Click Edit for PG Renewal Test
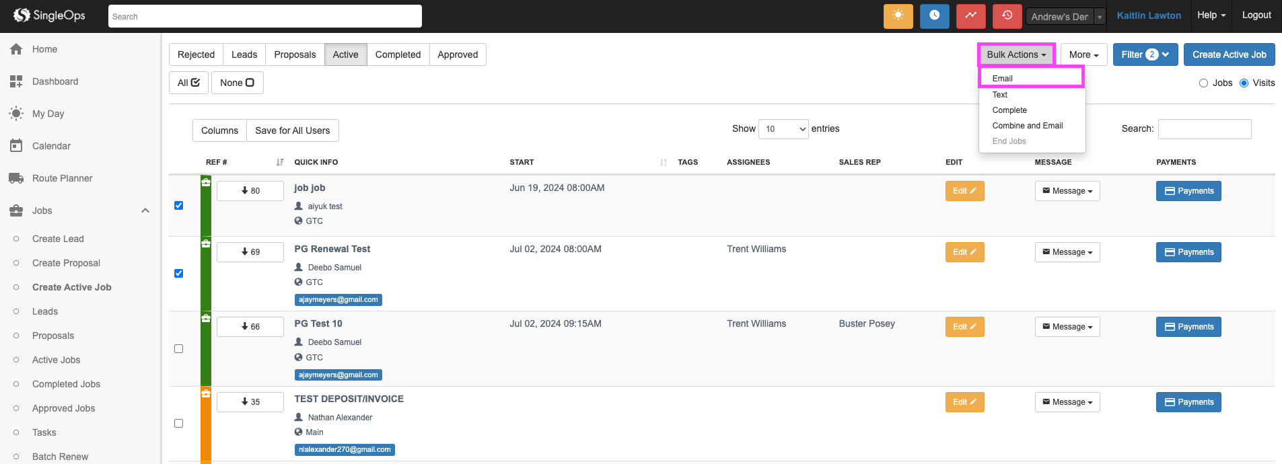This screenshot has height=464, width=1282. pos(964,252)
